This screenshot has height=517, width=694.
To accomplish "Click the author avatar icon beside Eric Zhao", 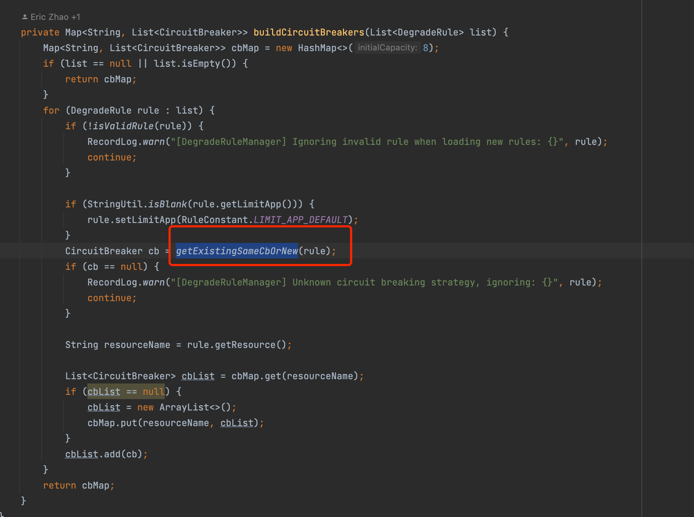I will click(24, 16).
